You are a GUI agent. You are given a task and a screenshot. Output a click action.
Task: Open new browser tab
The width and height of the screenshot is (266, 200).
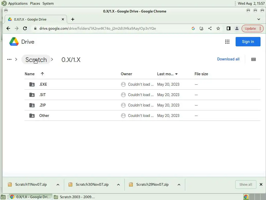pos(73,19)
